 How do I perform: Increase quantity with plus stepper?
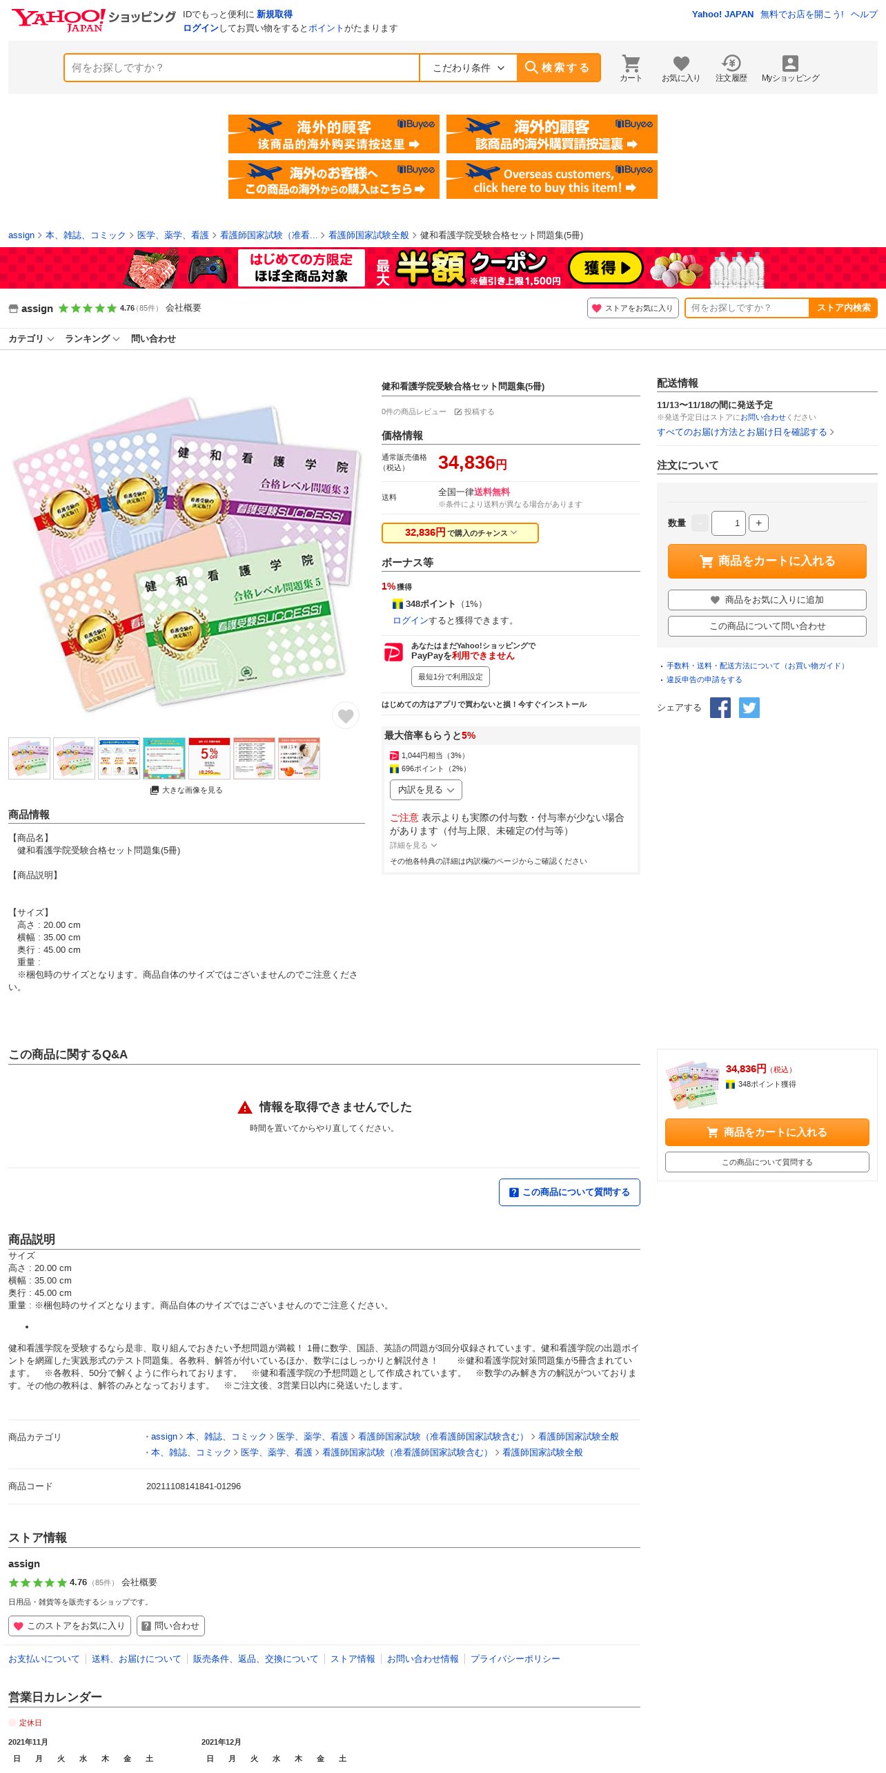[758, 523]
